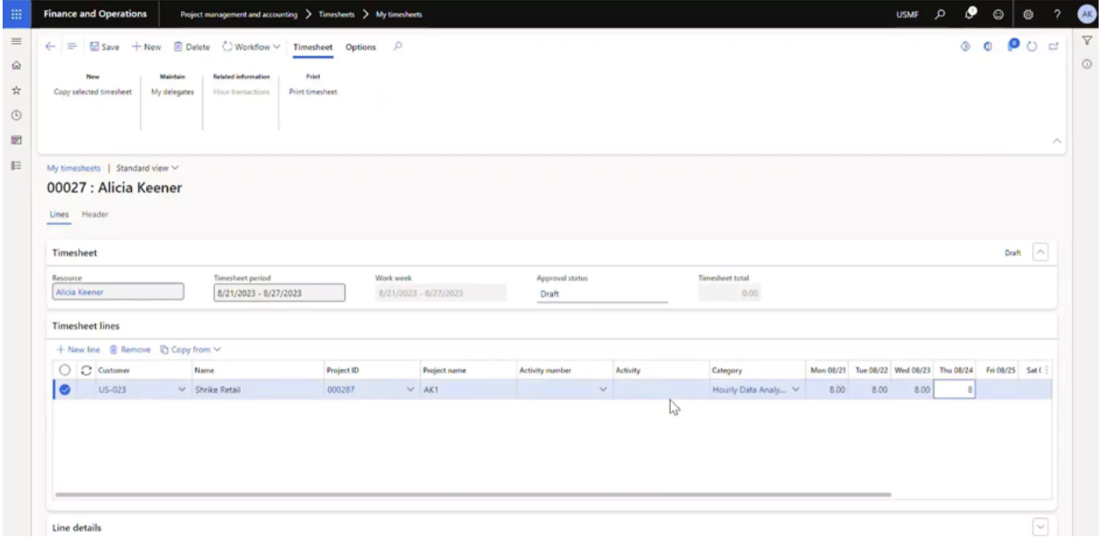
Task: Go to Home in left sidebar
Action: click(15, 66)
